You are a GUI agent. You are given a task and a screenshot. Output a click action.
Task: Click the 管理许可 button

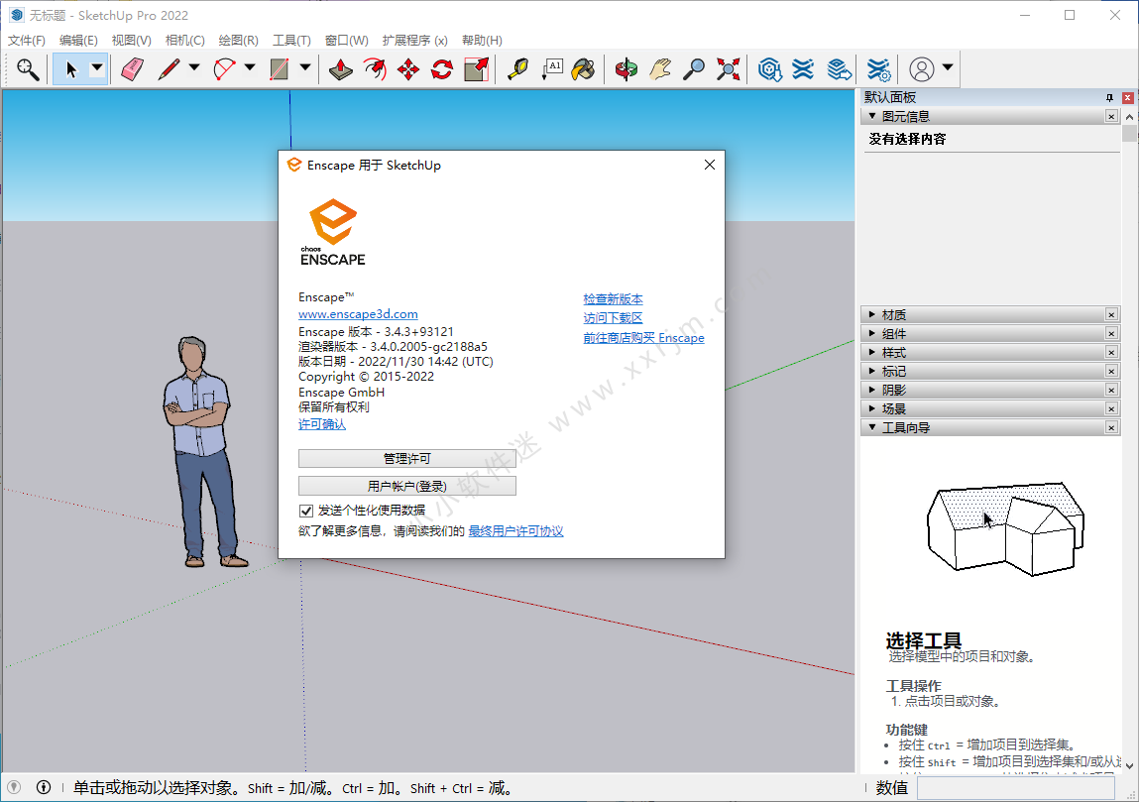coord(406,458)
